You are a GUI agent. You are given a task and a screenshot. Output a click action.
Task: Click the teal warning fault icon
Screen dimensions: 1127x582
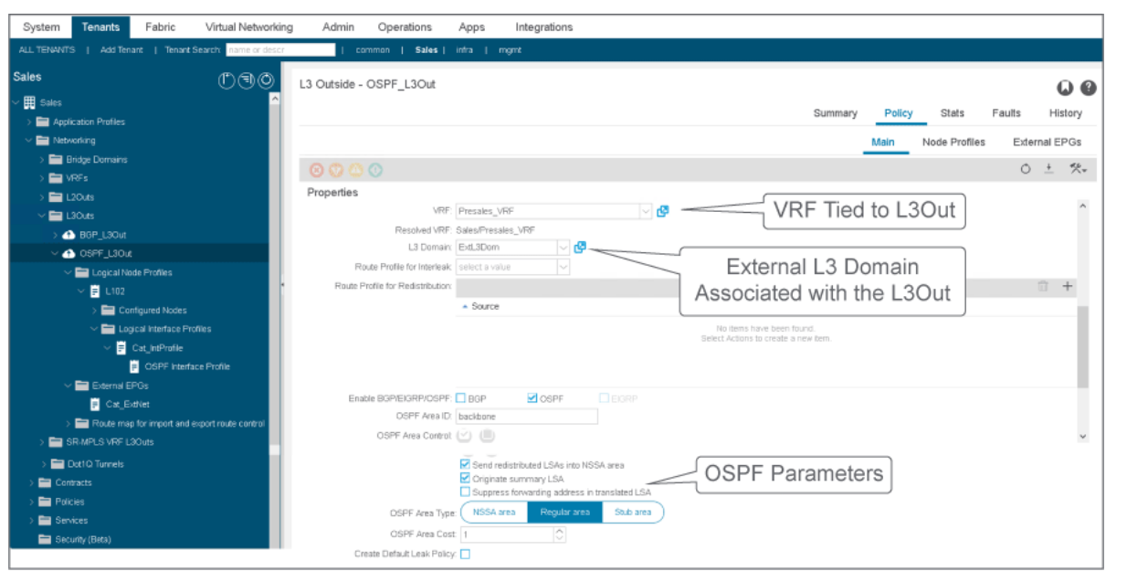tap(374, 170)
